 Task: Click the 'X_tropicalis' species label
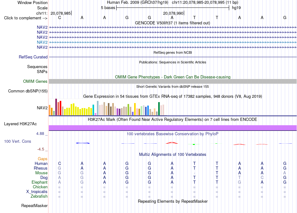tap(37, 192)
